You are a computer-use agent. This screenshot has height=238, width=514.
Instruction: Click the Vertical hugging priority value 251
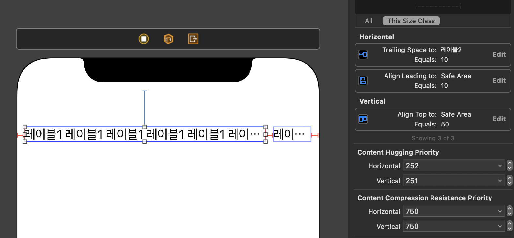click(x=412, y=181)
